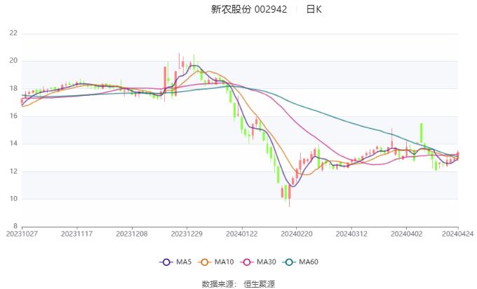
Task: Click the purple MA5 legend marker
Action: click(x=166, y=262)
